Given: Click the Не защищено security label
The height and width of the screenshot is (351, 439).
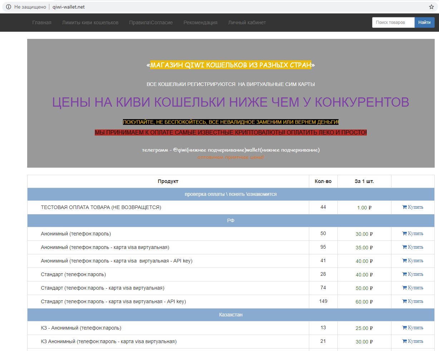Looking at the screenshot, I should (x=30, y=7).
